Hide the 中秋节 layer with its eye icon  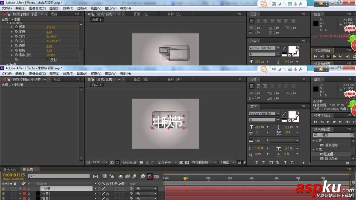click(4, 189)
